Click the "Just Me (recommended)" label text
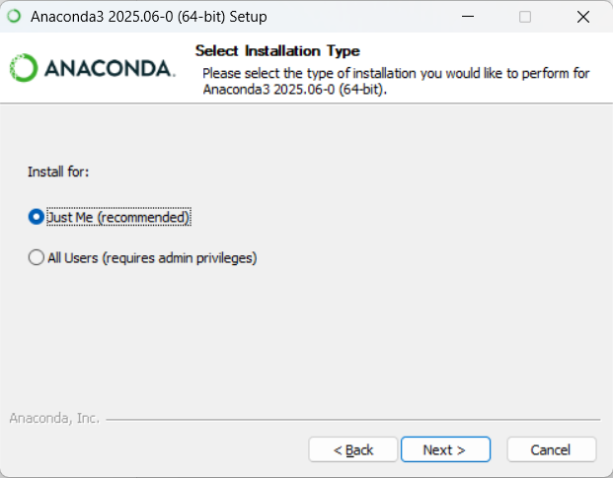This screenshot has width=613, height=478. click(118, 217)
